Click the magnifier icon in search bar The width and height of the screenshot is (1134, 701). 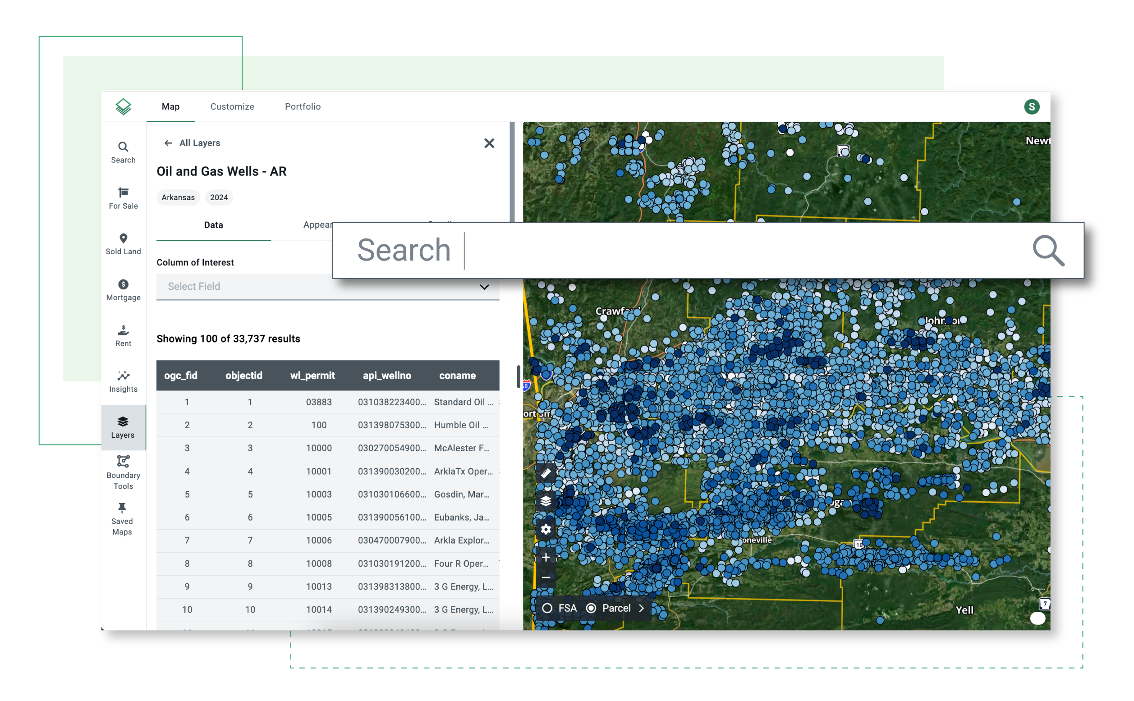pos(1048,250)
